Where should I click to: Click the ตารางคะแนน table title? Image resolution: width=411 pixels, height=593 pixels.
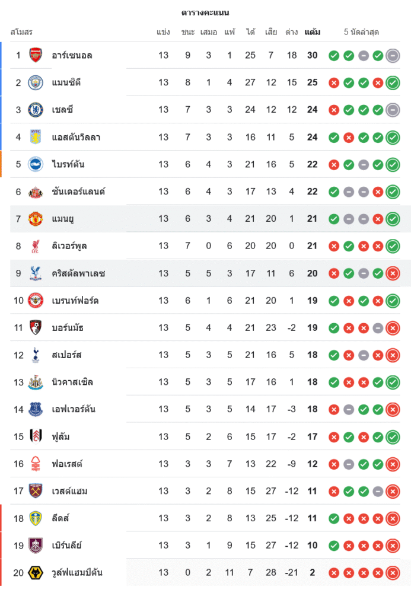205,12
